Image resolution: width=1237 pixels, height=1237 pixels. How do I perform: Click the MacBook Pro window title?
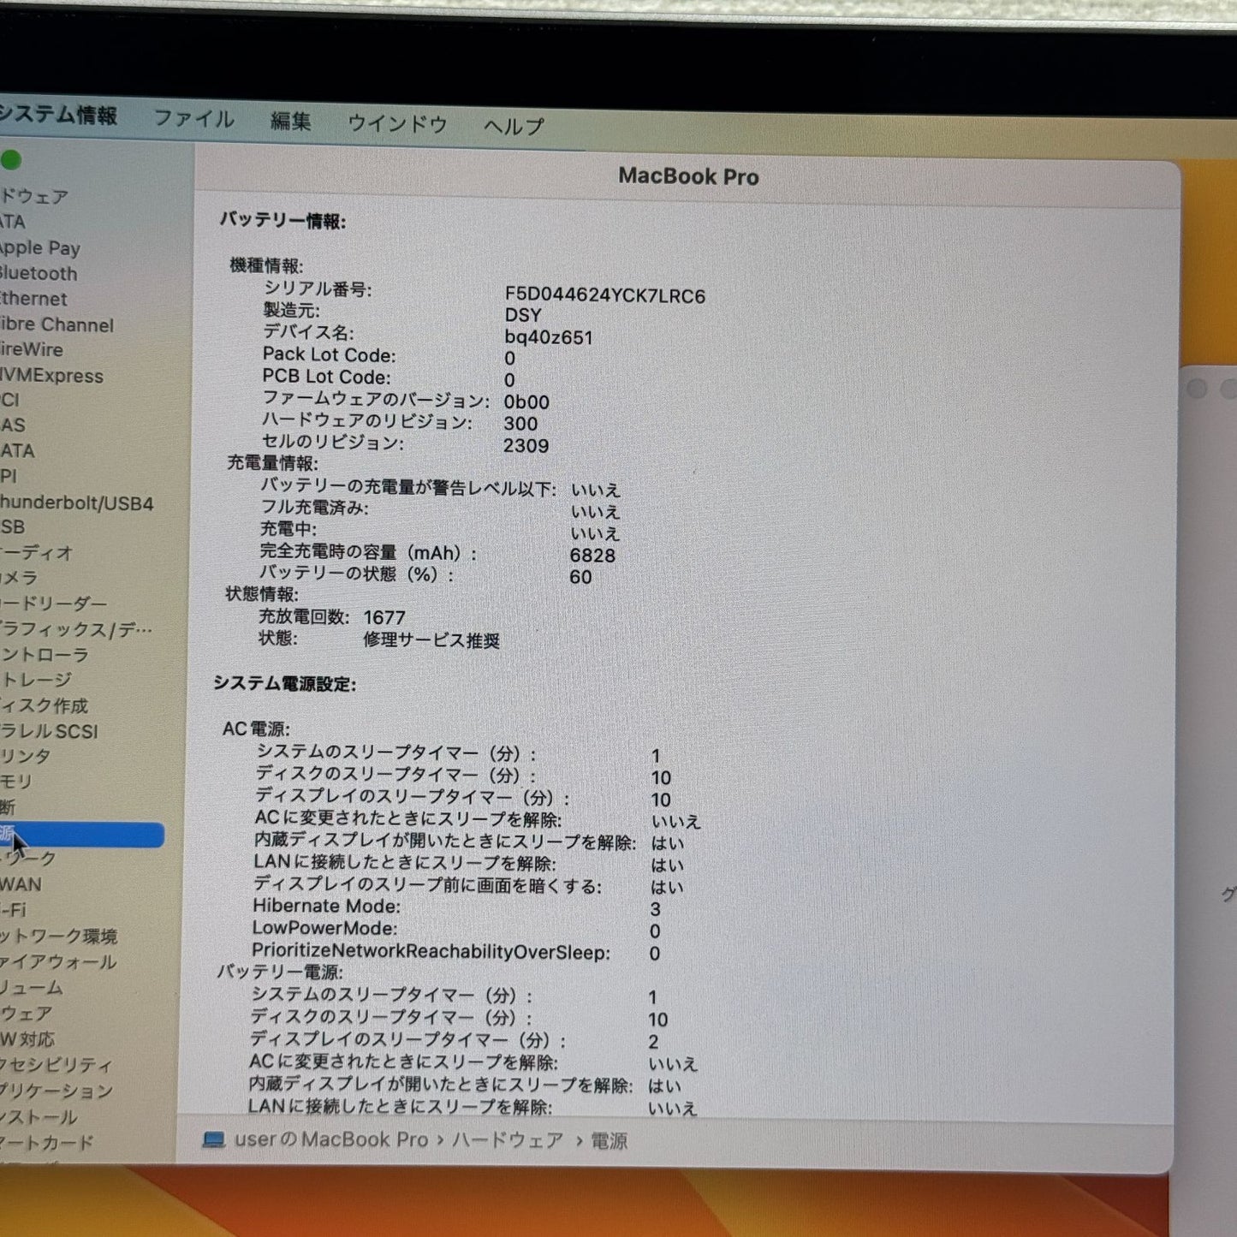688,176
